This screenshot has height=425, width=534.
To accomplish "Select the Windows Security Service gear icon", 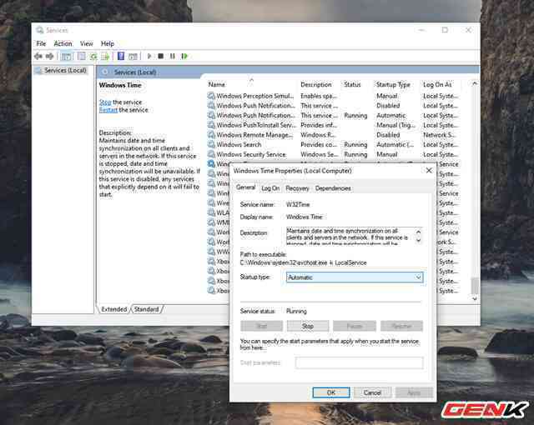I will (211, 154).
